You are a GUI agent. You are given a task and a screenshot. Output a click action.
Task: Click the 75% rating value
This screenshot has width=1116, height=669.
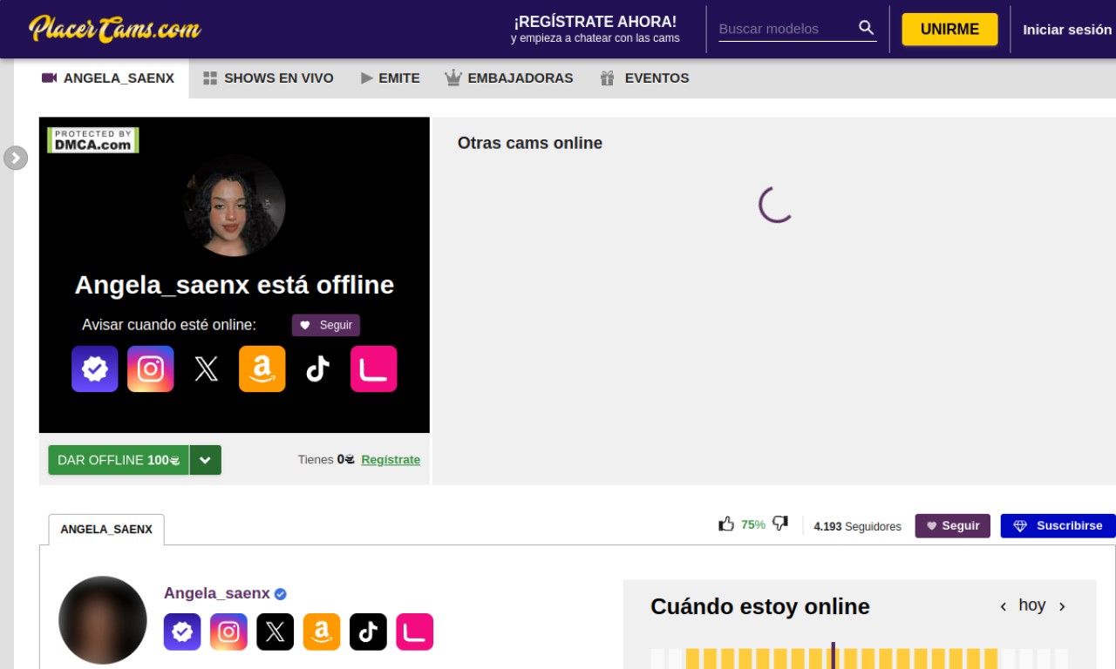753,524
